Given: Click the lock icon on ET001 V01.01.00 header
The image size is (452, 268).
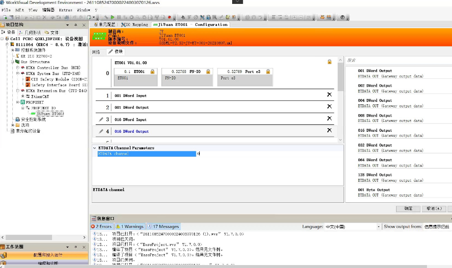Looking at the screenshot, I should (x=329, y=62).
